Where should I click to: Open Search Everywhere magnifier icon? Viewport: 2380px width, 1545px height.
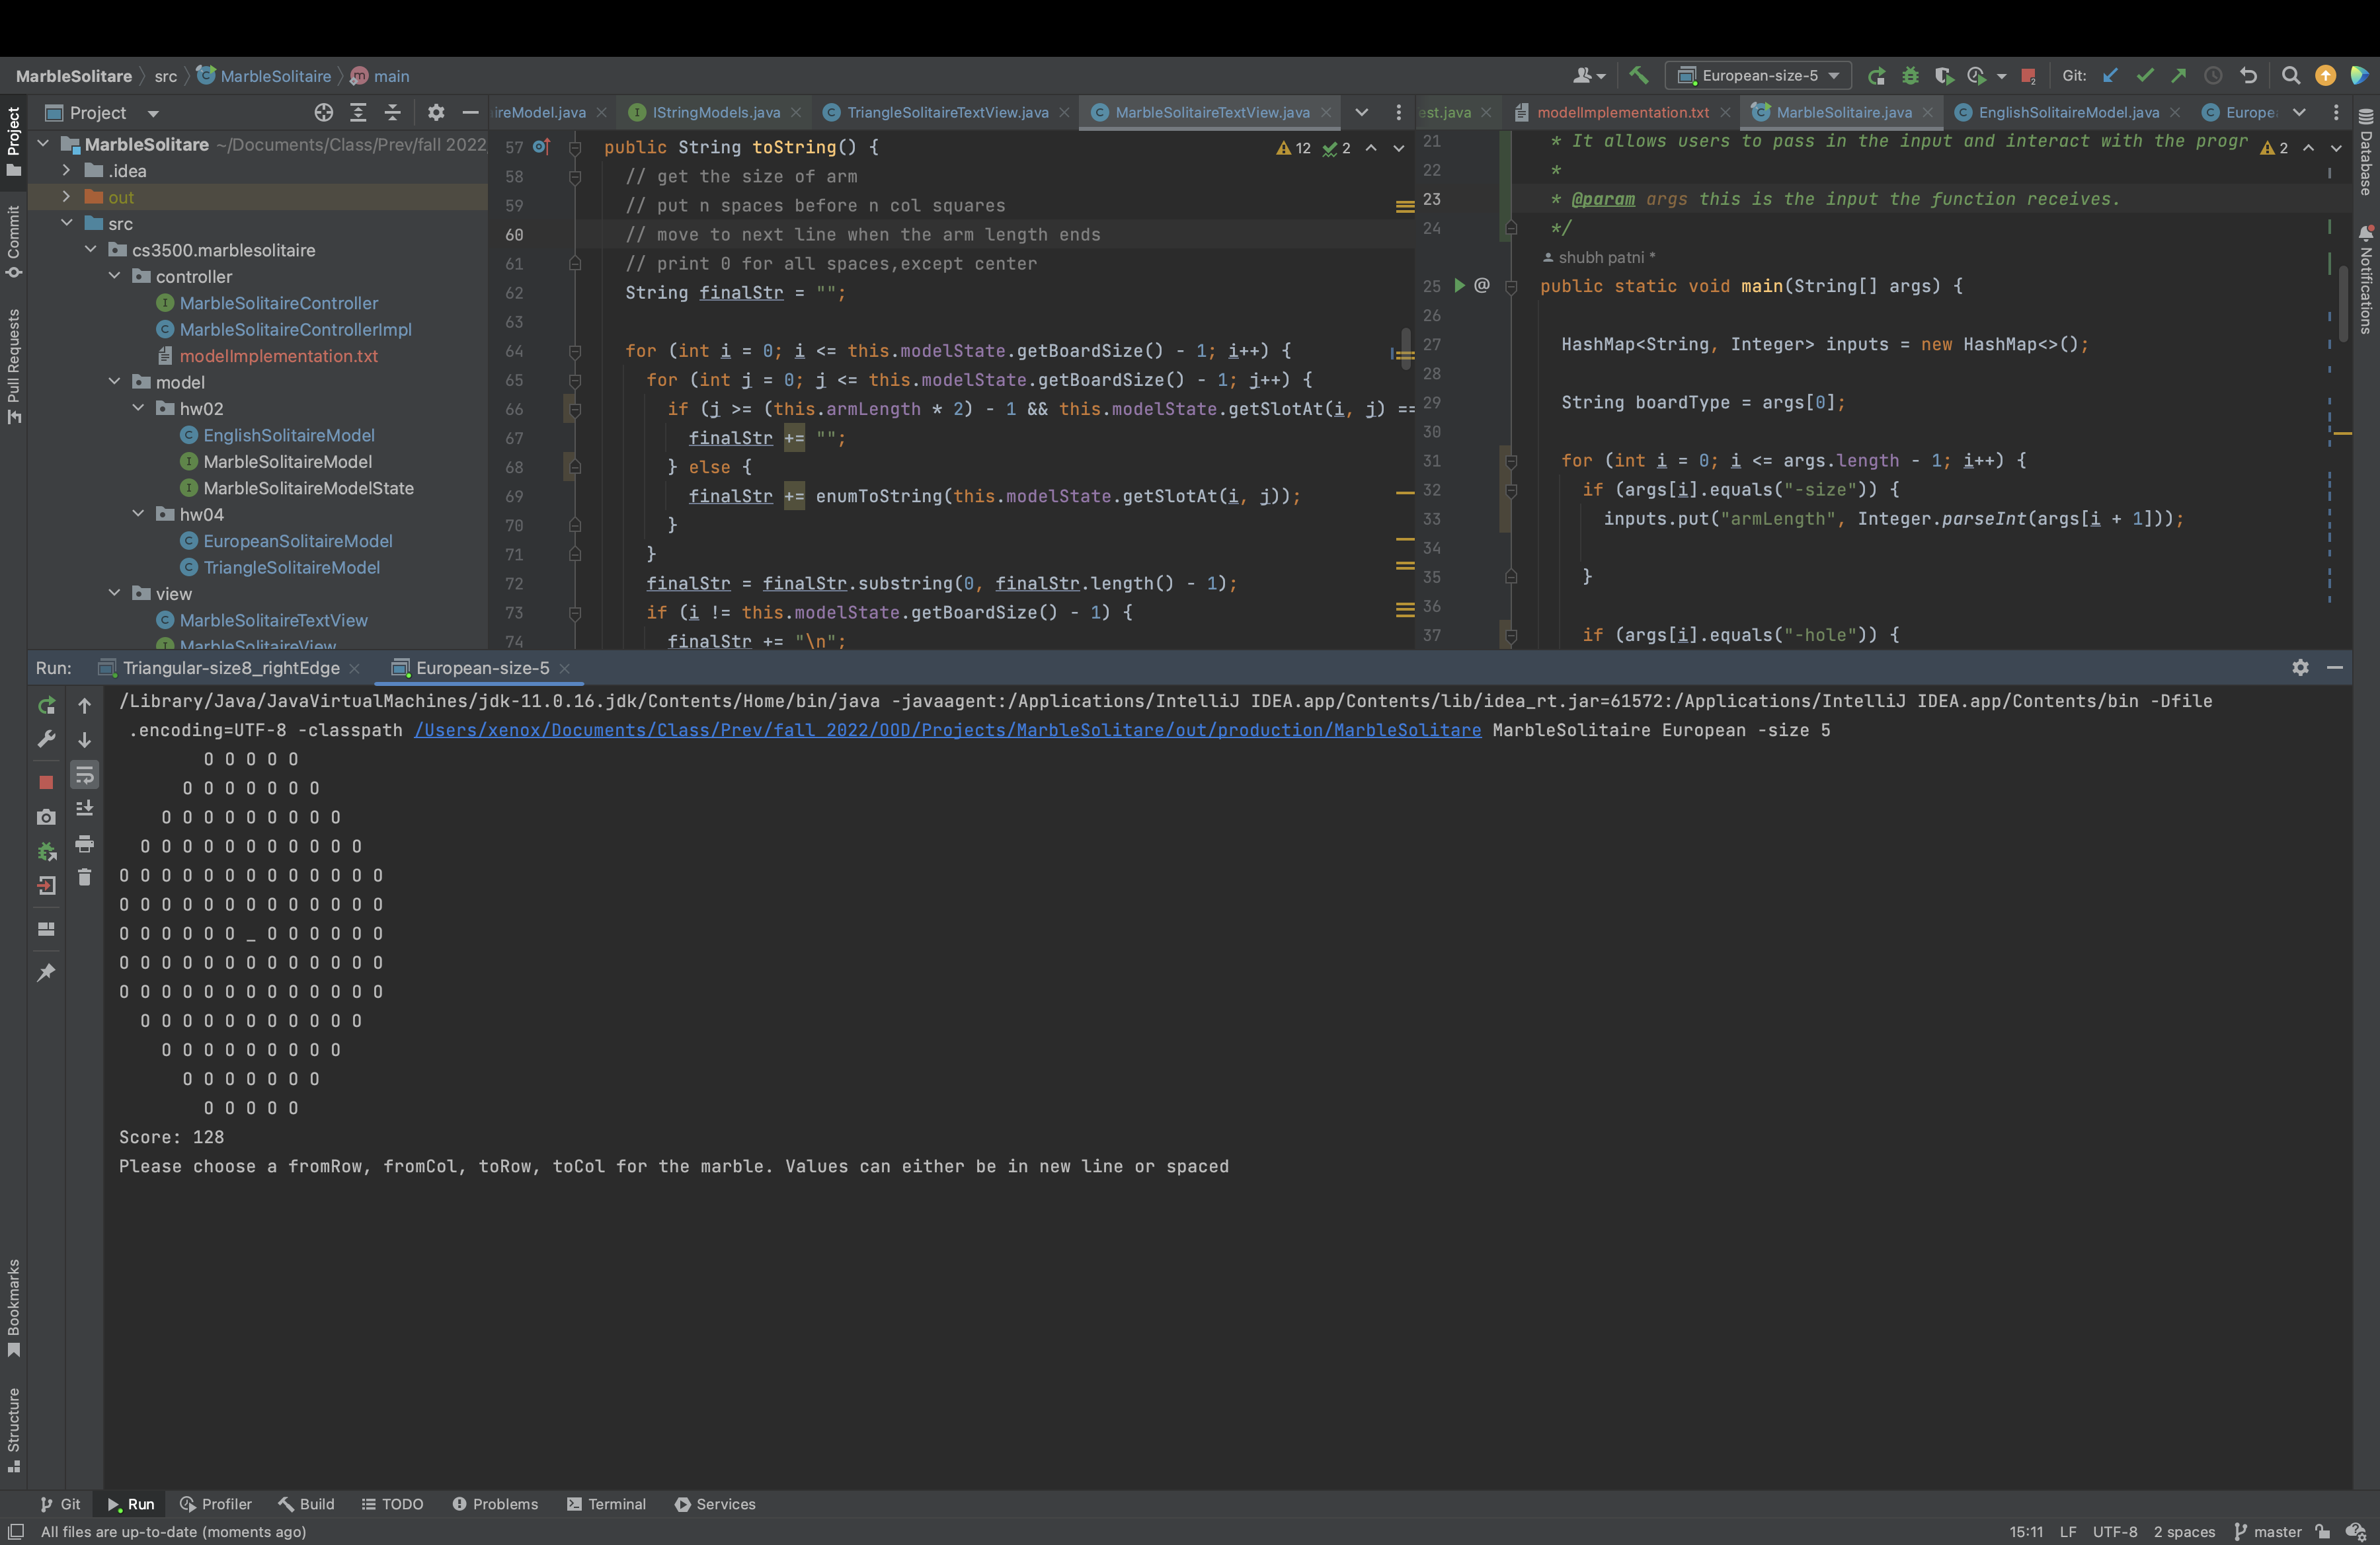pyautogui.click(x=2290, y=76)
